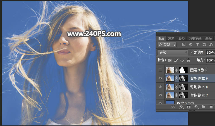Click lock position move icon

click(182, 60)
